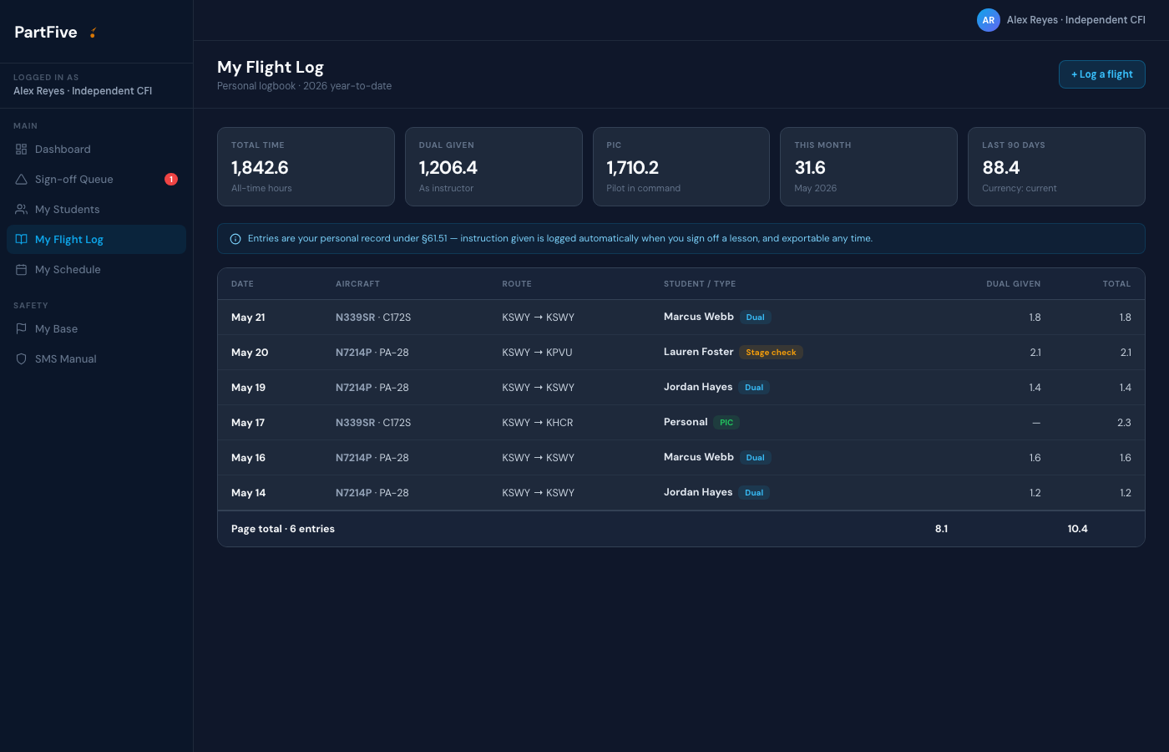Click the red Sign-off Queue notification badge
1169x752 pixels.
pos(171,180)
